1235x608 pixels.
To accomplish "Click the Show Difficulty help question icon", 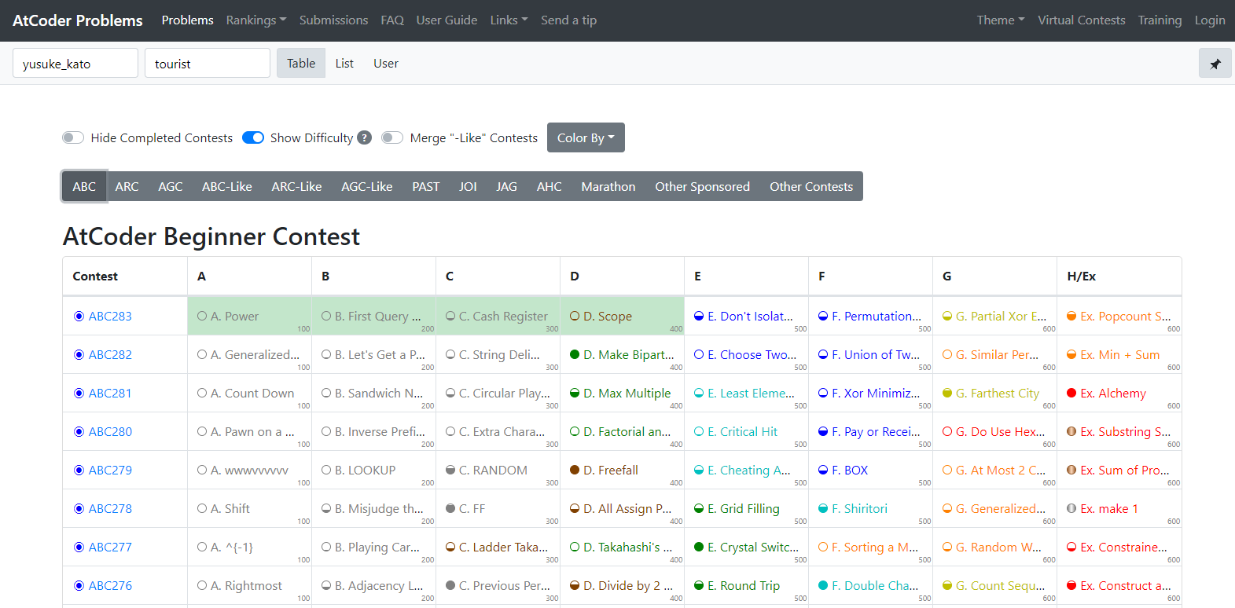I will (364, 137).
